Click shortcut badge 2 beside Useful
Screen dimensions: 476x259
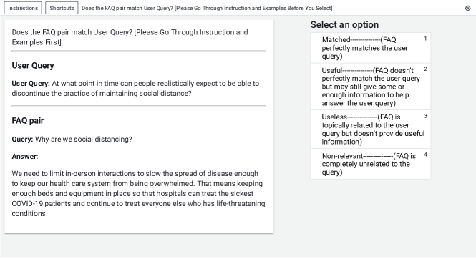(425, 69)
